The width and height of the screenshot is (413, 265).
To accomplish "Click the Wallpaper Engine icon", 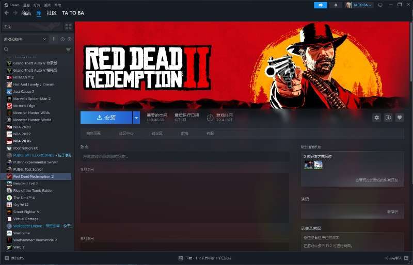I will (x=9, y=226).
